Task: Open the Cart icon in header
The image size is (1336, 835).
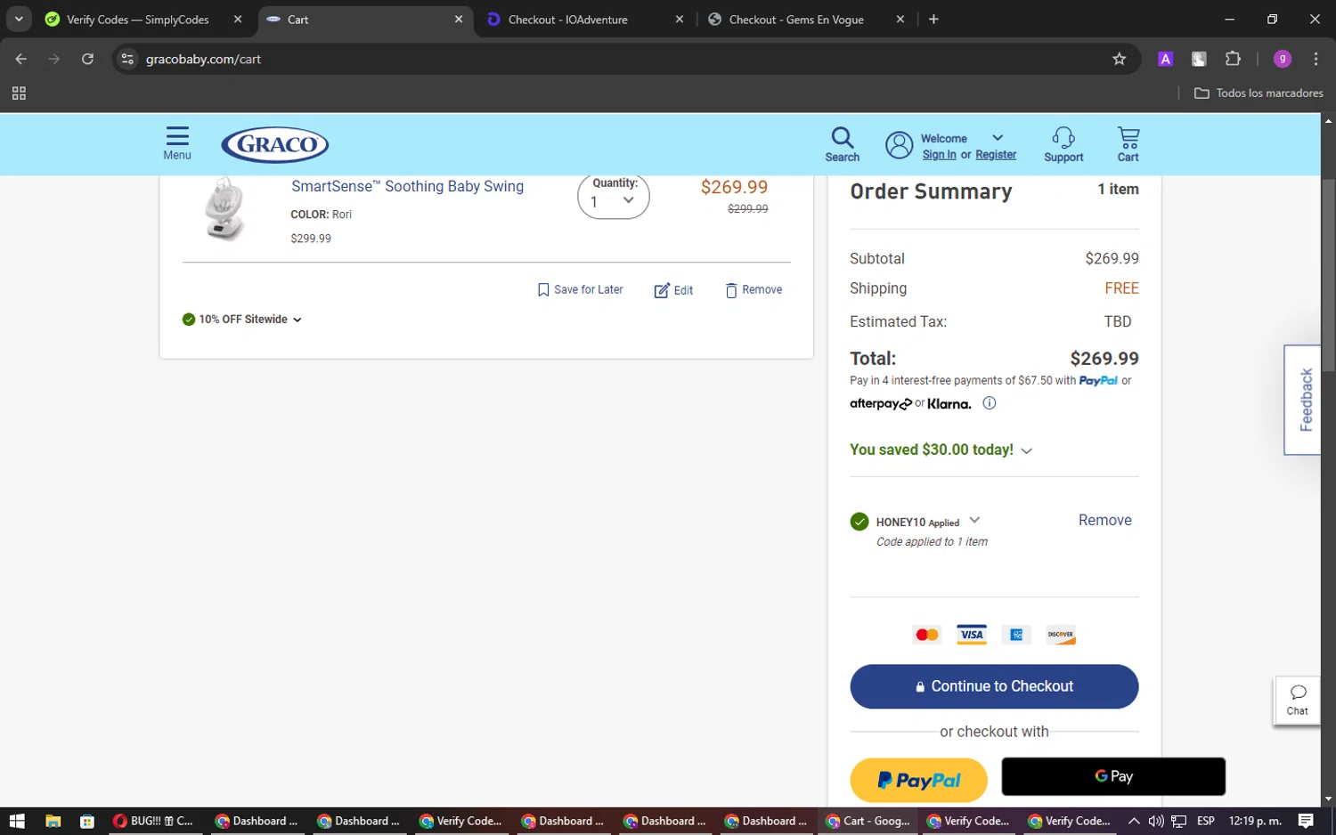Action: pyautogui.click(x=1128, y=144)
